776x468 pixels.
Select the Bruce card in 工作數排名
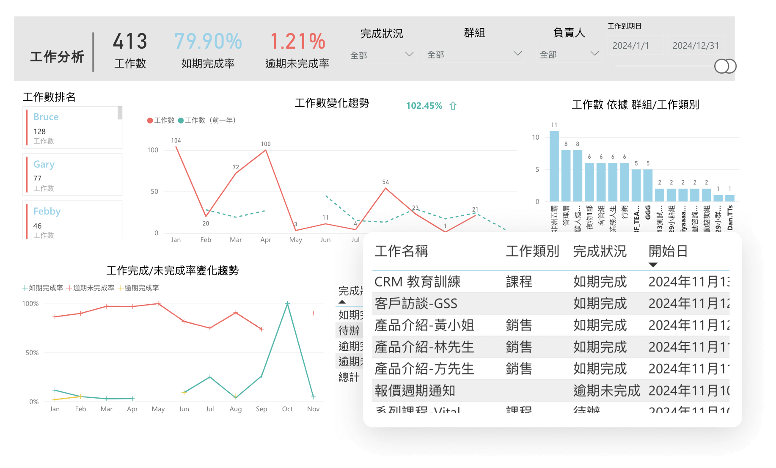click(72, 128)
